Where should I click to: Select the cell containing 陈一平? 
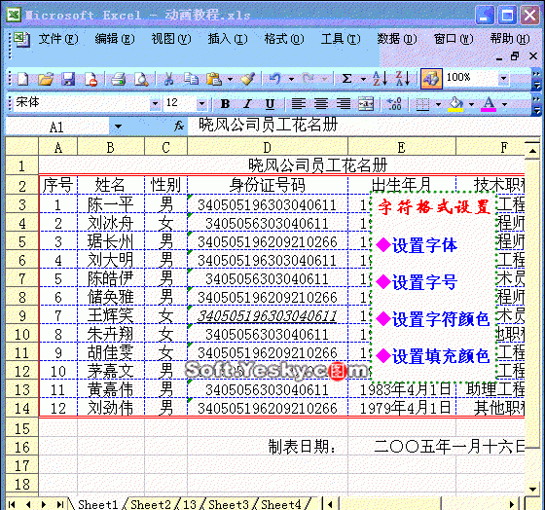pyautogui.click(x=111, y=204)
